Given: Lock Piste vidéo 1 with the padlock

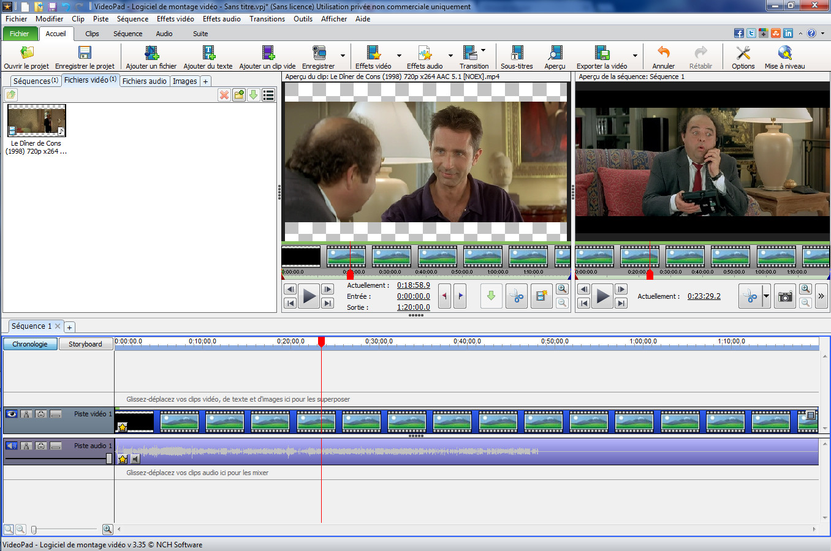Looking at the screenshot, I should click(40, 414).
